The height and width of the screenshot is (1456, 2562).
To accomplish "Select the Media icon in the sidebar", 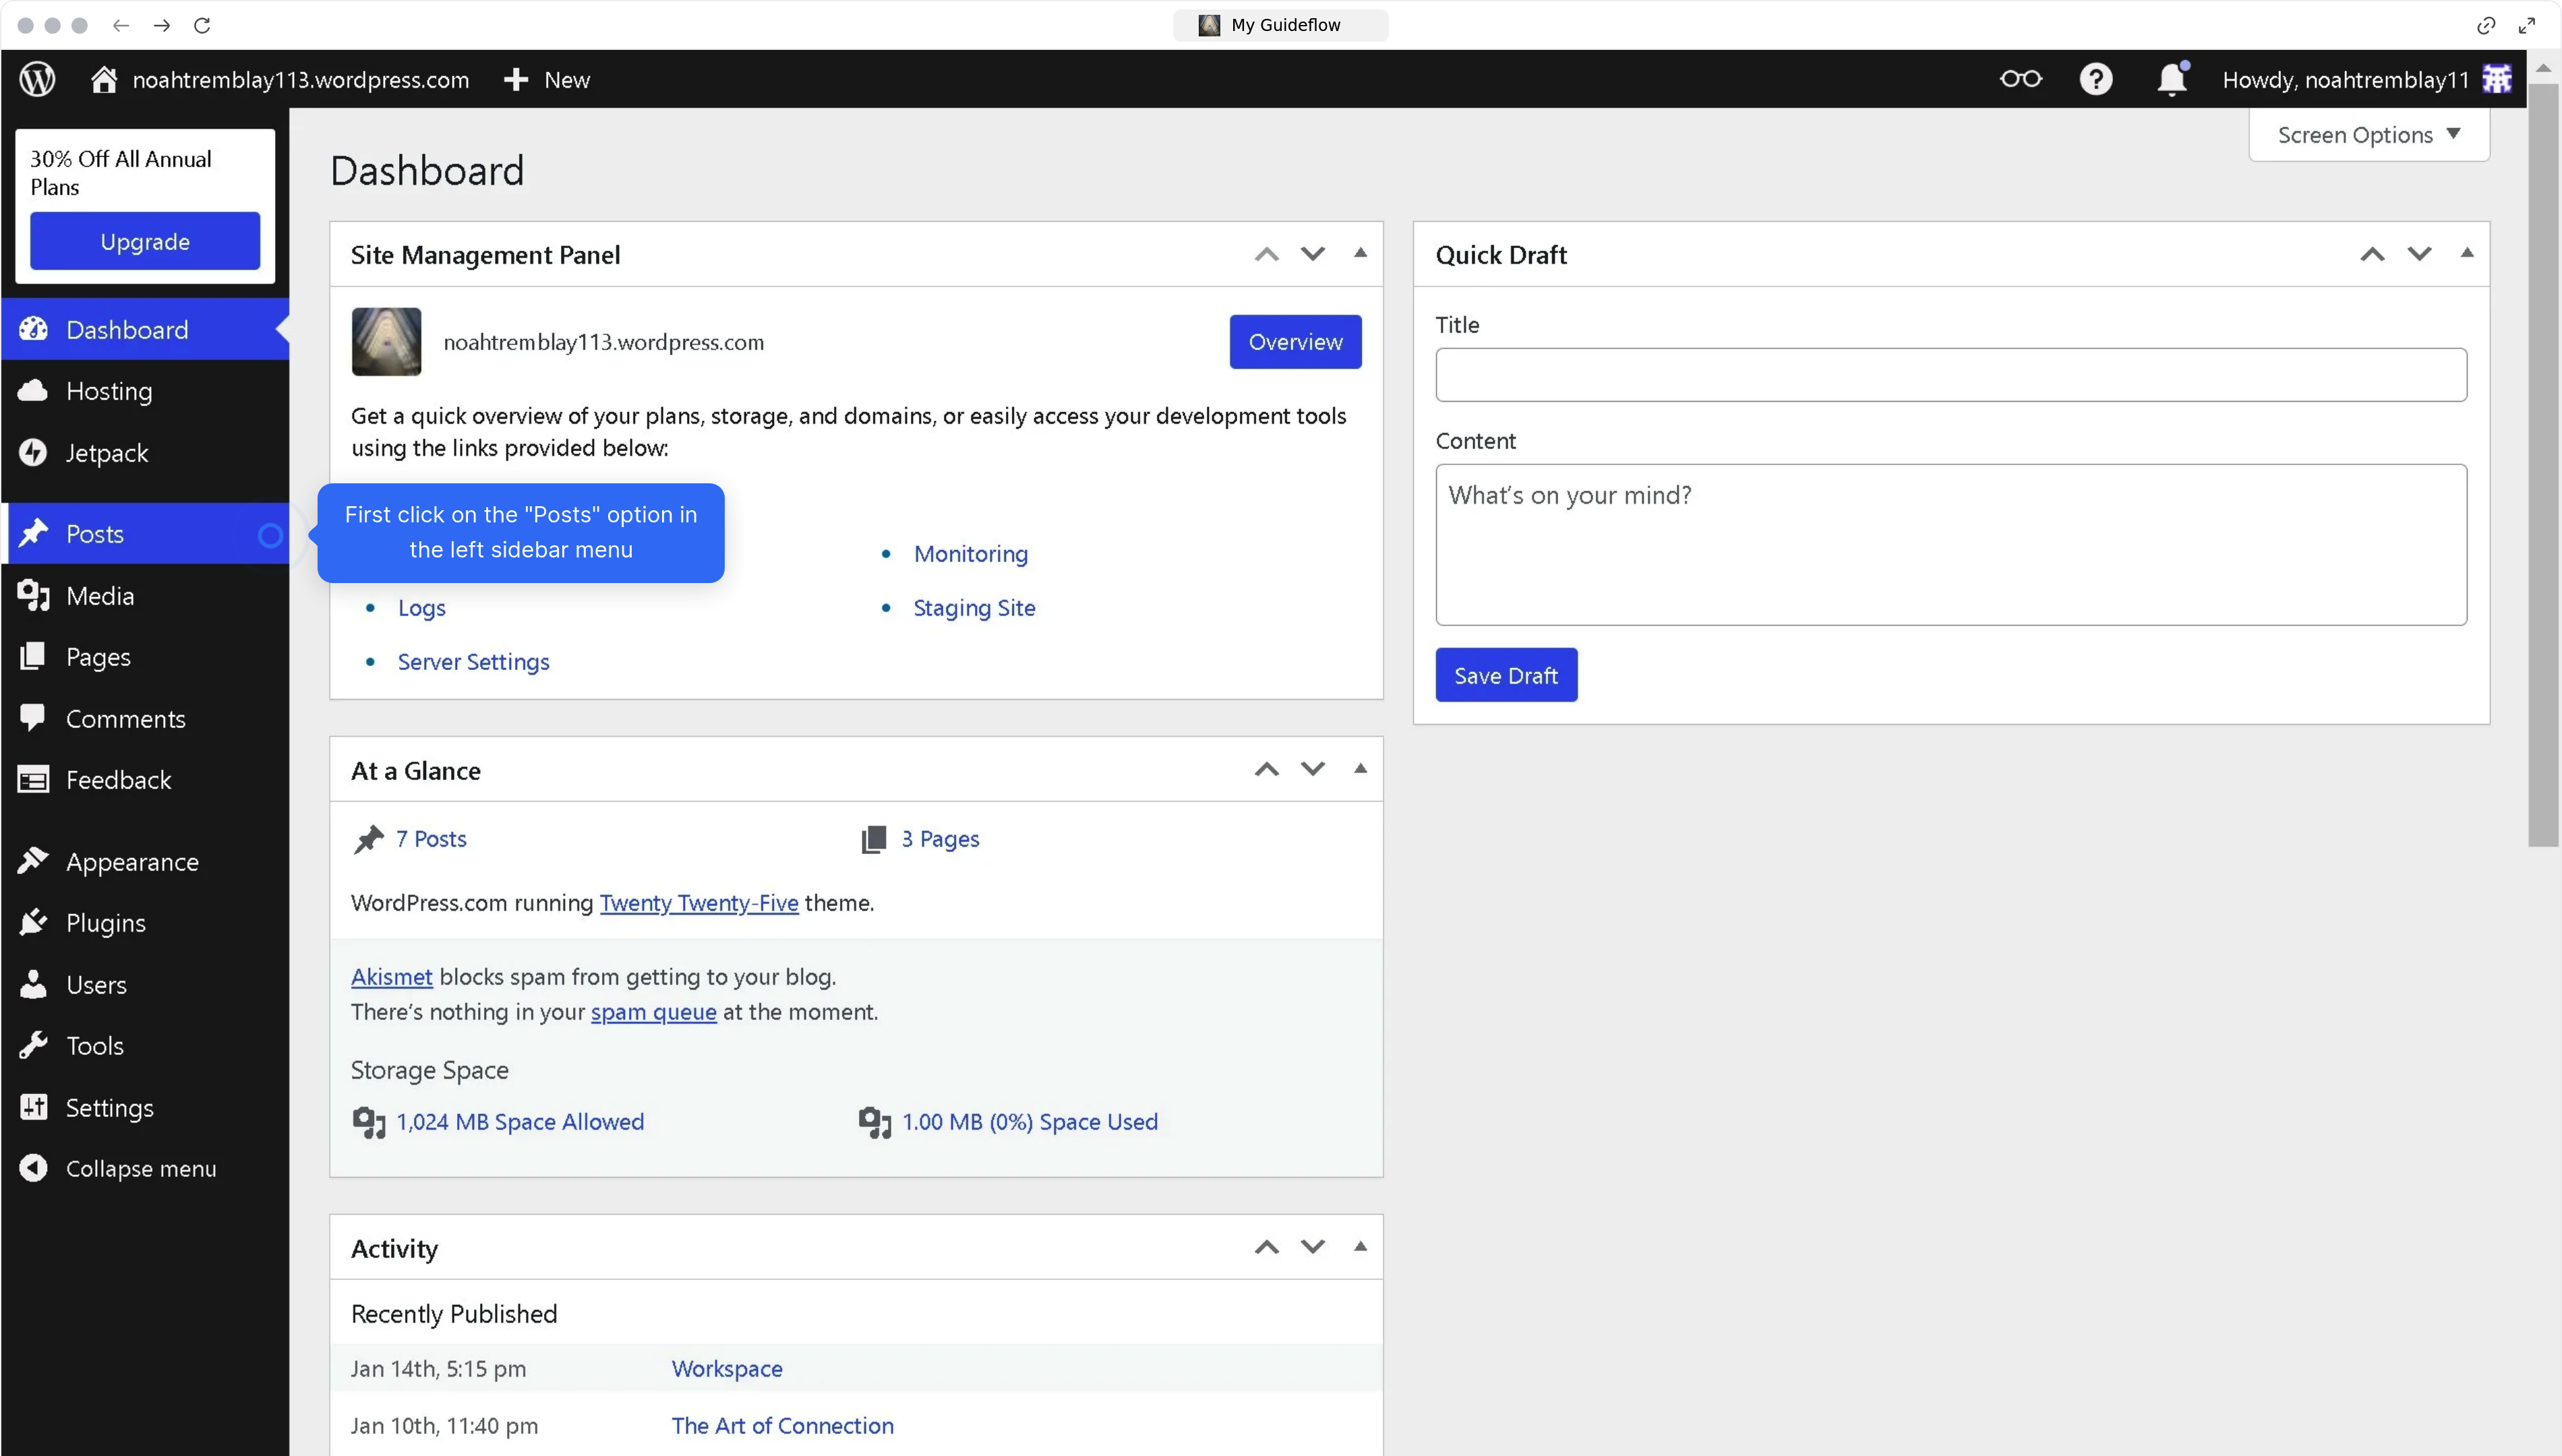I will tap(33, 595).
